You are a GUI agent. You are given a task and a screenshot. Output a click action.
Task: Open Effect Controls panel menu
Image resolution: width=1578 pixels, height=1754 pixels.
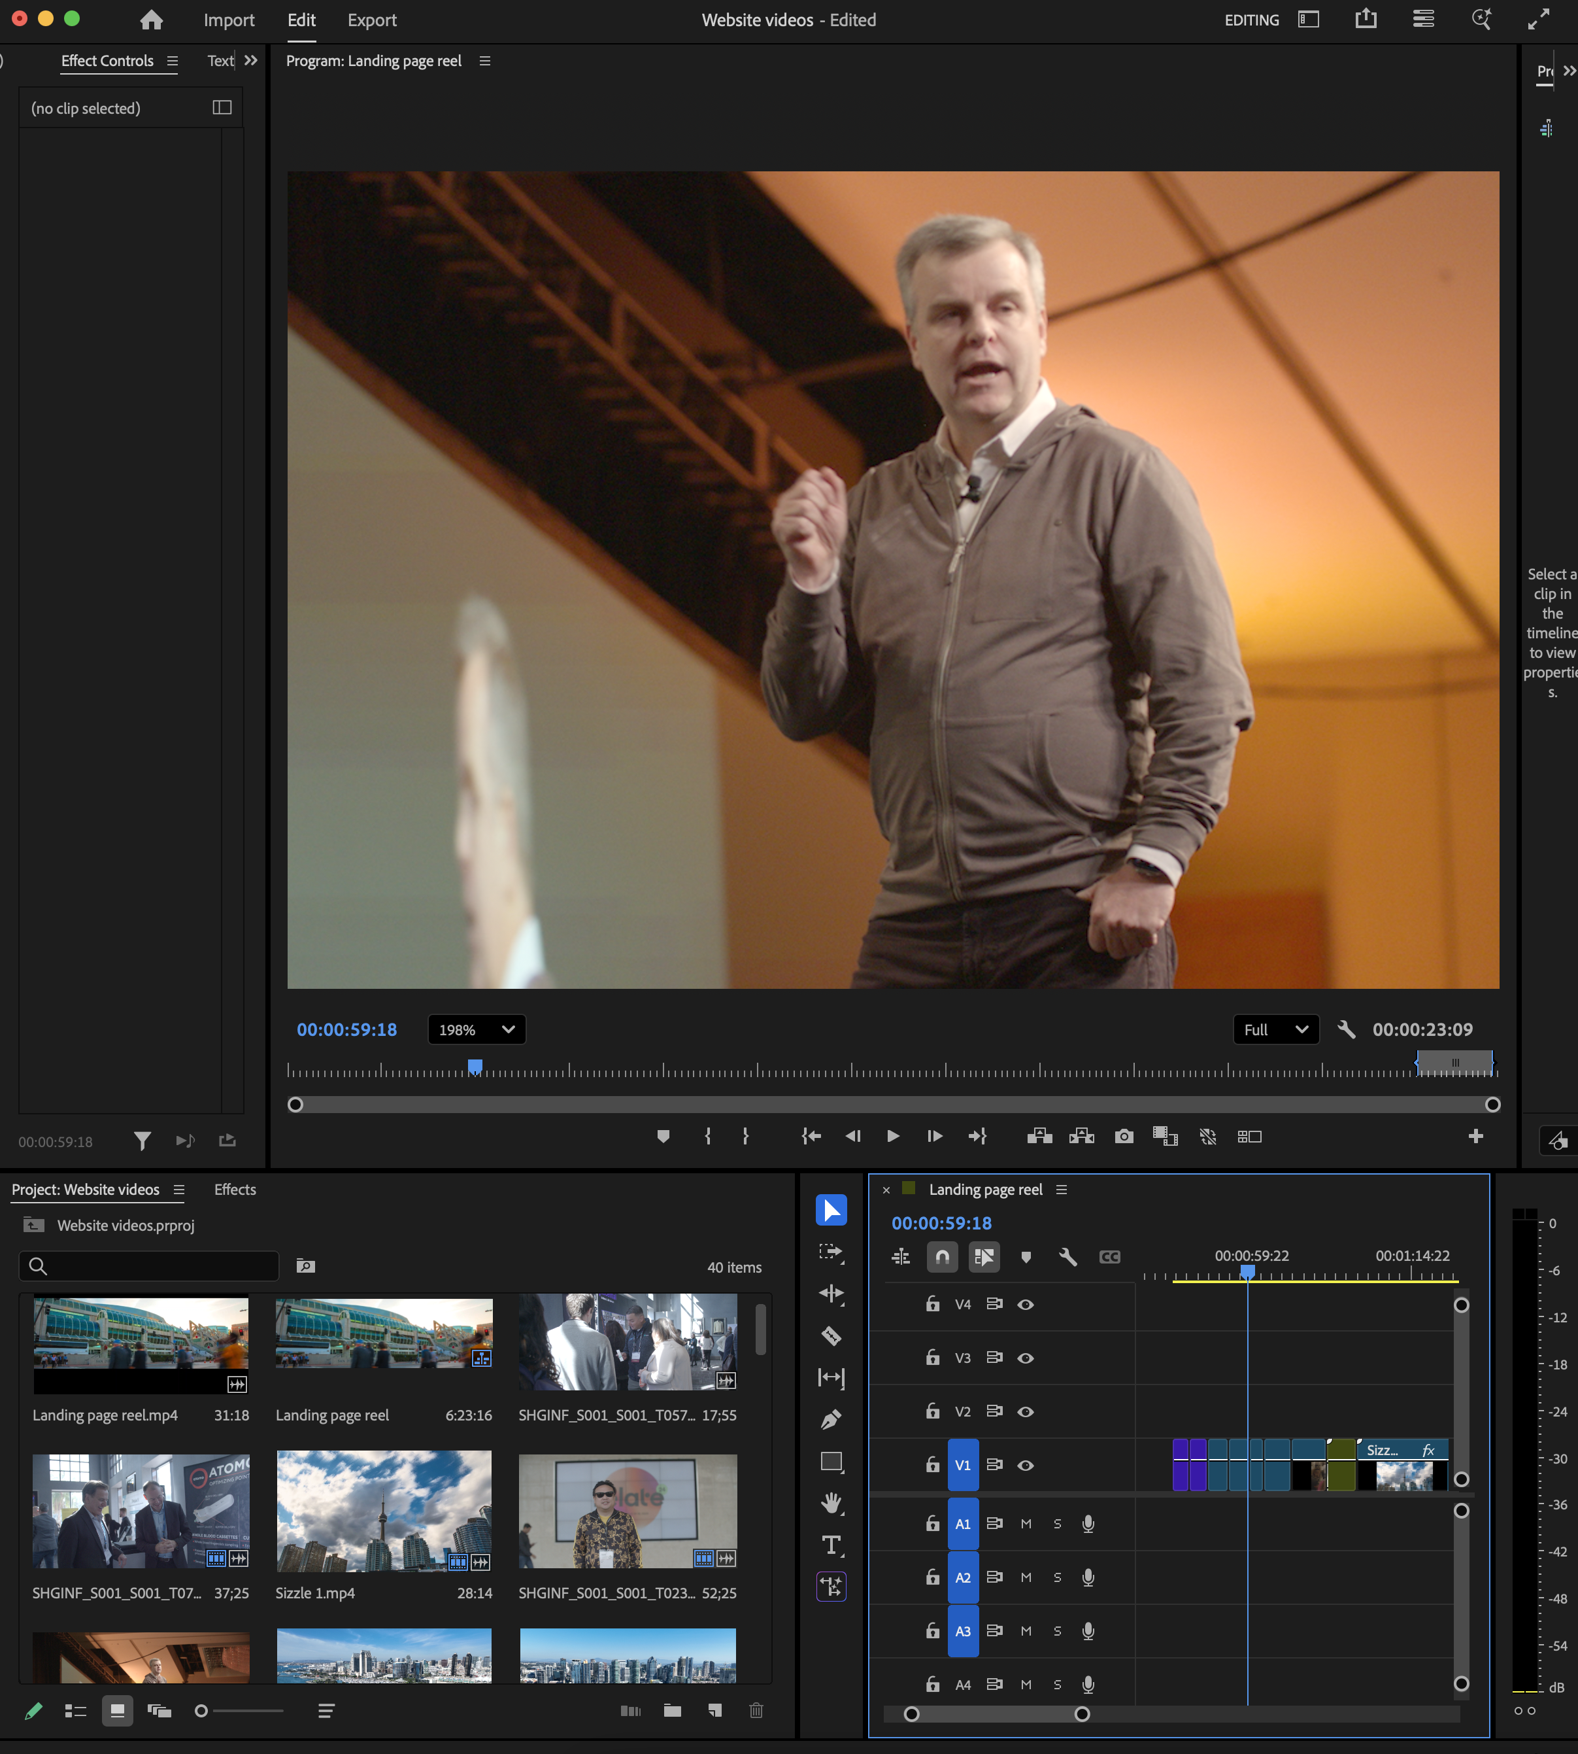tap(173, 61)
